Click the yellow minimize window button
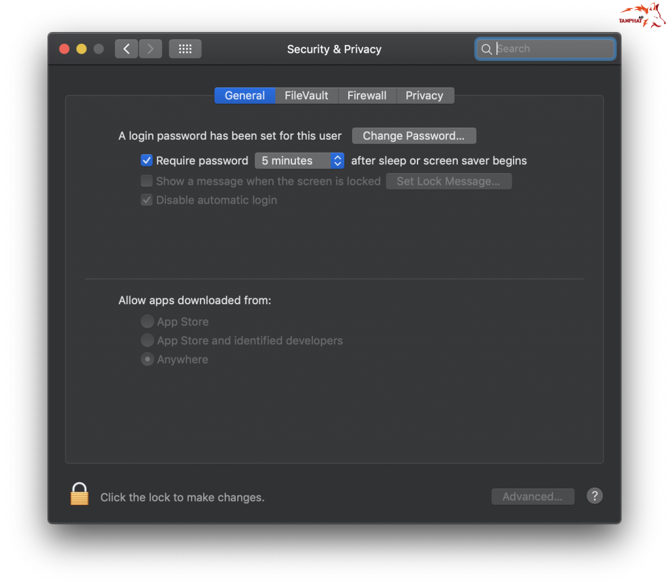The height and width of the screenshot is (587, 669). click(82, 49)
